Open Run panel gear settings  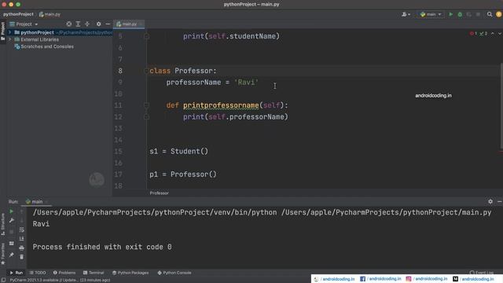490,201
